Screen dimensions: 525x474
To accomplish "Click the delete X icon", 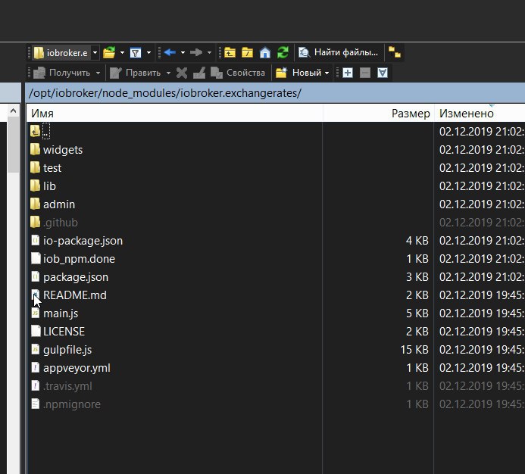I will [x=182, y=73].
